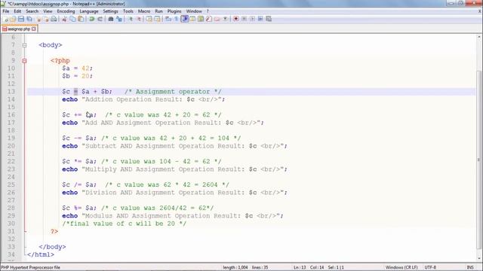This screenshot has height=271, width=483.
Task: Toggle synchronize vertical scrolling icon
Action: click(x=149, y=19)
